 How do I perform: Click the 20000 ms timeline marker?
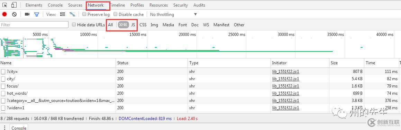187,35
